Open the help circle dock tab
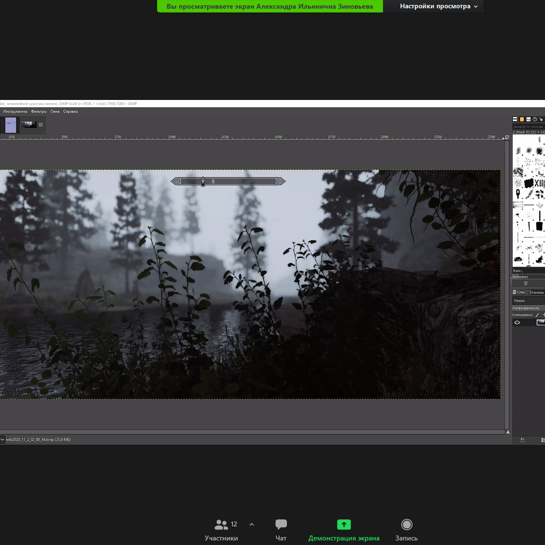 coord(535,119)
